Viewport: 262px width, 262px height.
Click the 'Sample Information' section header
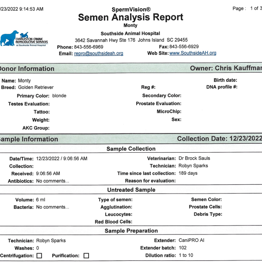(x=29, y=139)
